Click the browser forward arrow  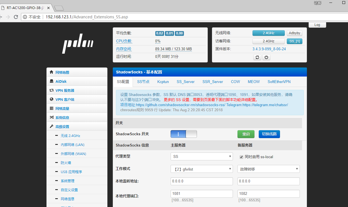(8, 17)
